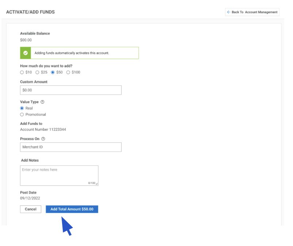293x246 pixels.
Task: Click the Account Number 11223344 text
Action: click(x=43, y=130)
